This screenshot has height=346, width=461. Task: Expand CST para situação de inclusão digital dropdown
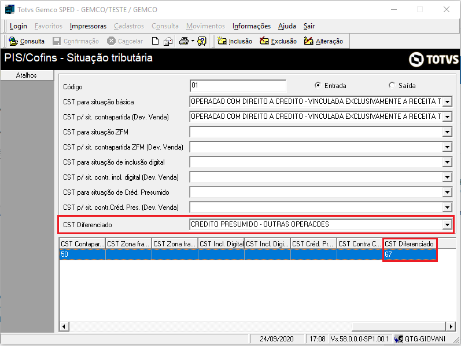447,162
